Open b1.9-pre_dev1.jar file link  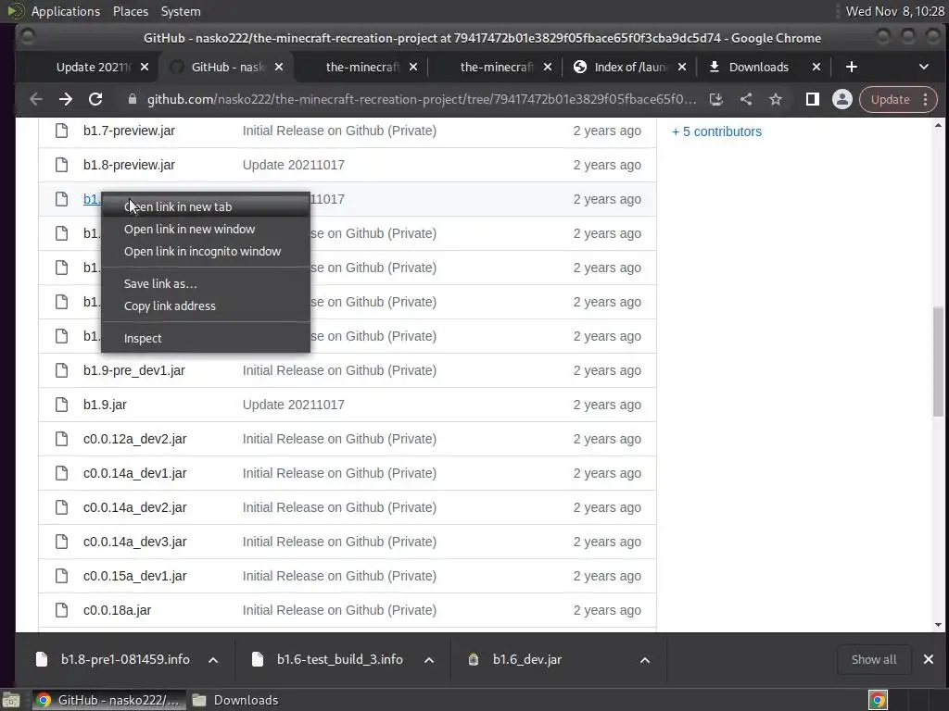point(134,370)
